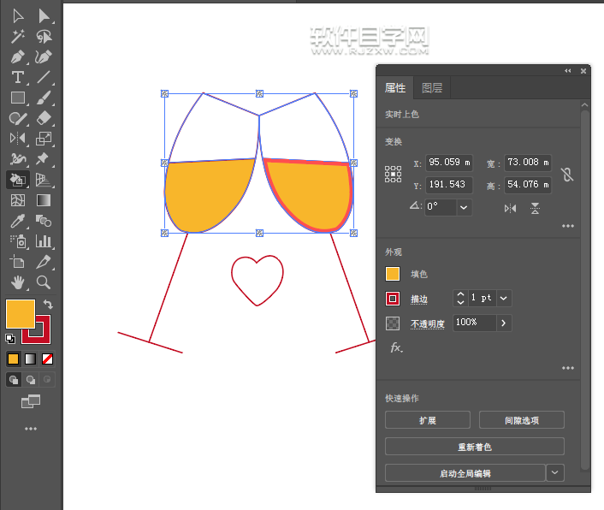The height and width of the screenshot is (510, 604).
Task: Set paint mode to Gradient
Action: [x=31, y=359]
